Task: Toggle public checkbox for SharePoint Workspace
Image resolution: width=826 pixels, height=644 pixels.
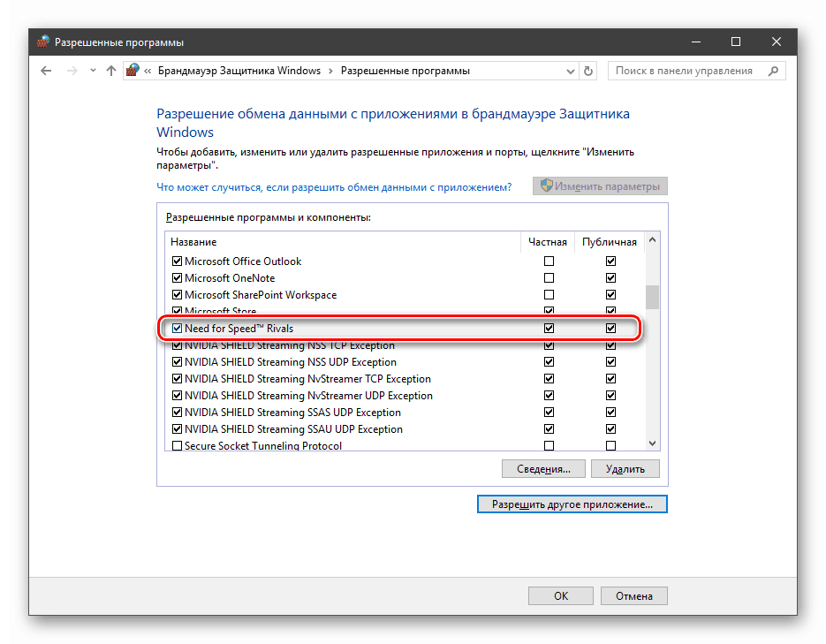Action: click(610, 295)
